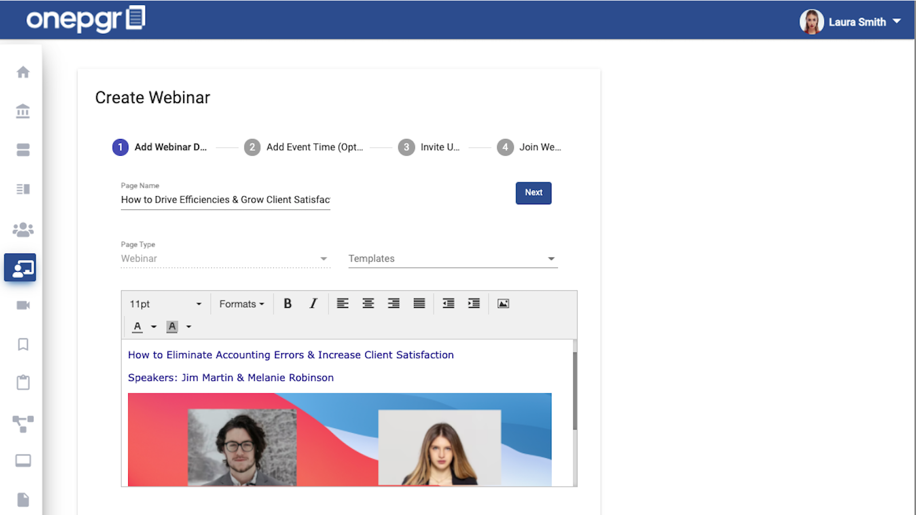Toggle bold formatting in the editor

288,303
